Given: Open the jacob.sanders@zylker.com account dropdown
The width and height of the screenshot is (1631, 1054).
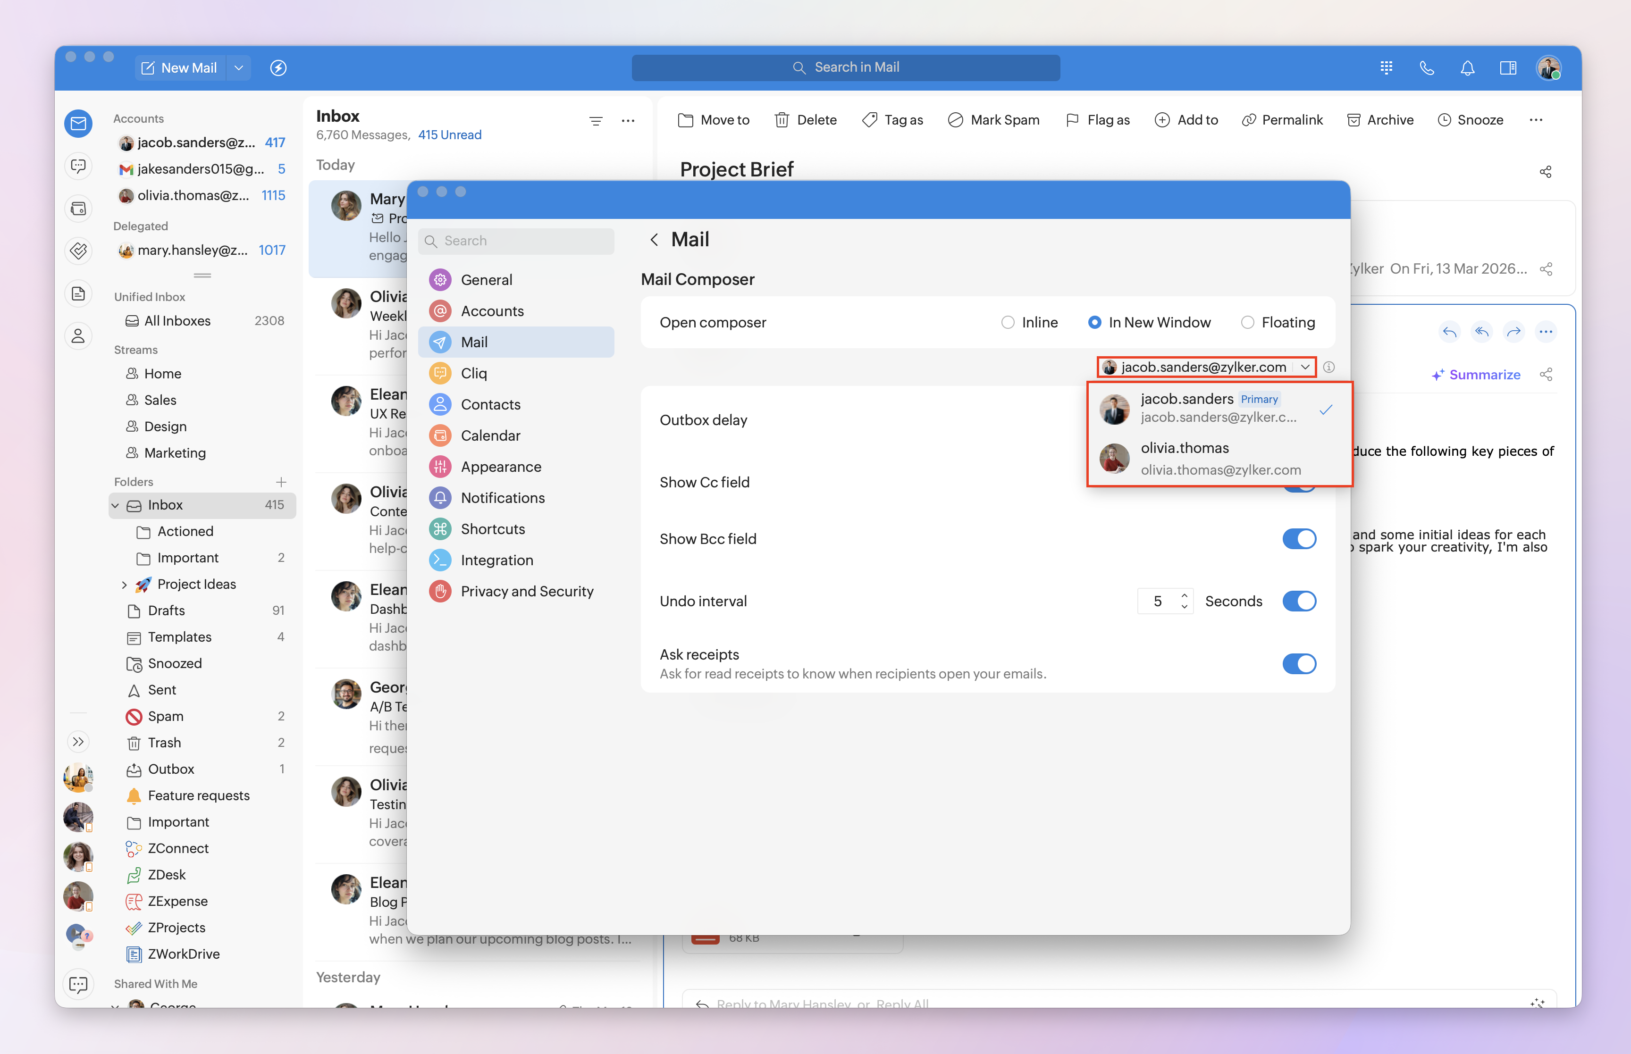Looking at the screenshot, I should click(1206, 367).
